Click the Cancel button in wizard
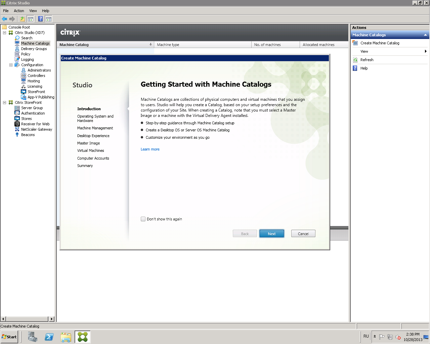The image size is (430, 344). click(303, 234)
